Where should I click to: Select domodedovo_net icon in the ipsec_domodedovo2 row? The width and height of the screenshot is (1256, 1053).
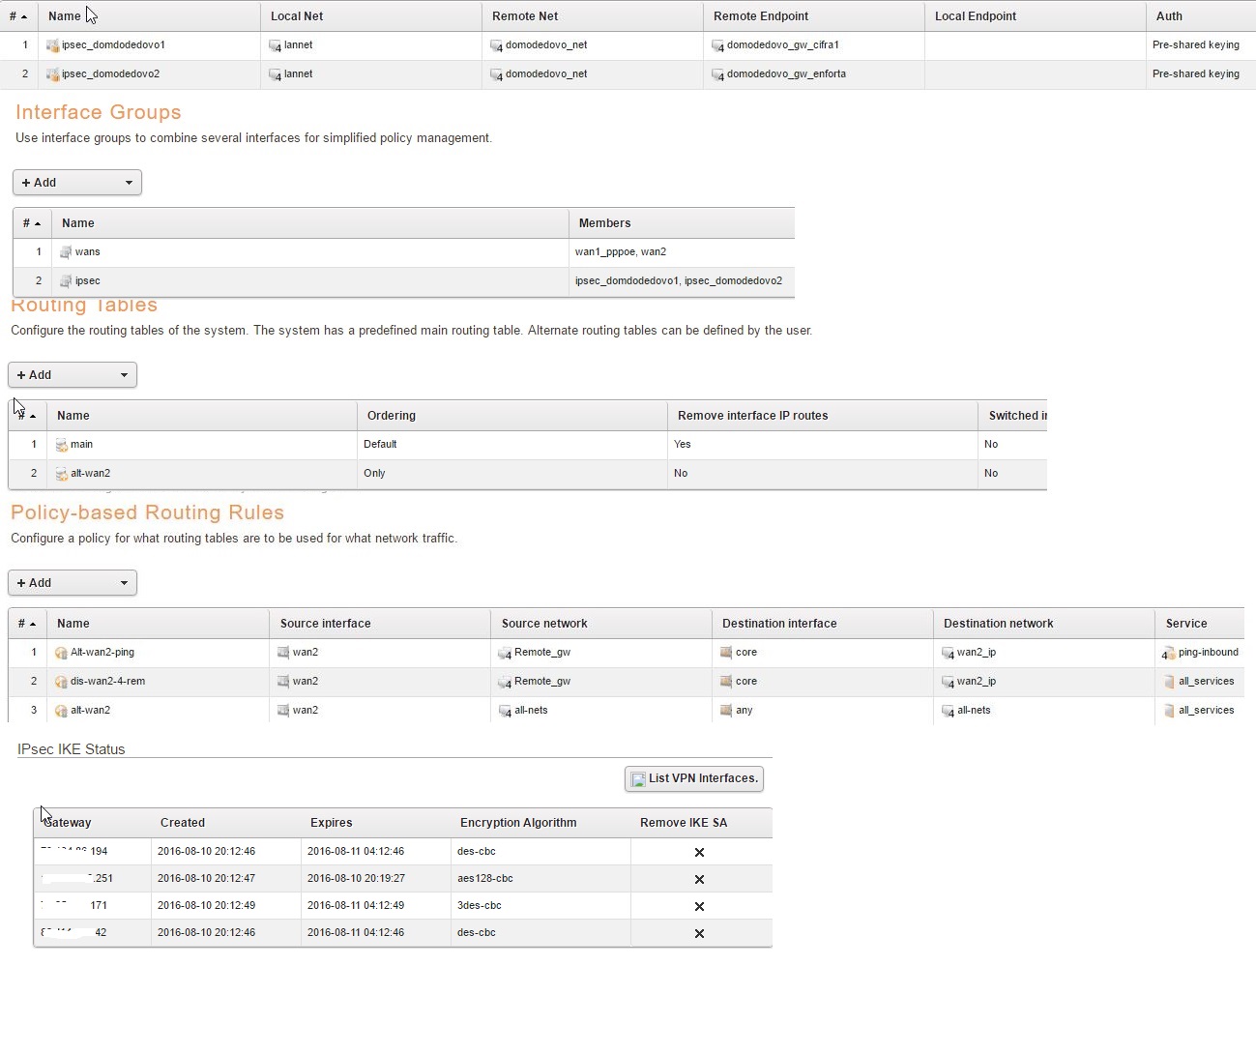[x=496, y=74]
